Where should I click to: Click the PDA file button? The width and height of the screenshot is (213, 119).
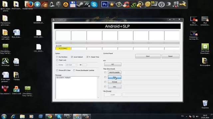[114, 77]
